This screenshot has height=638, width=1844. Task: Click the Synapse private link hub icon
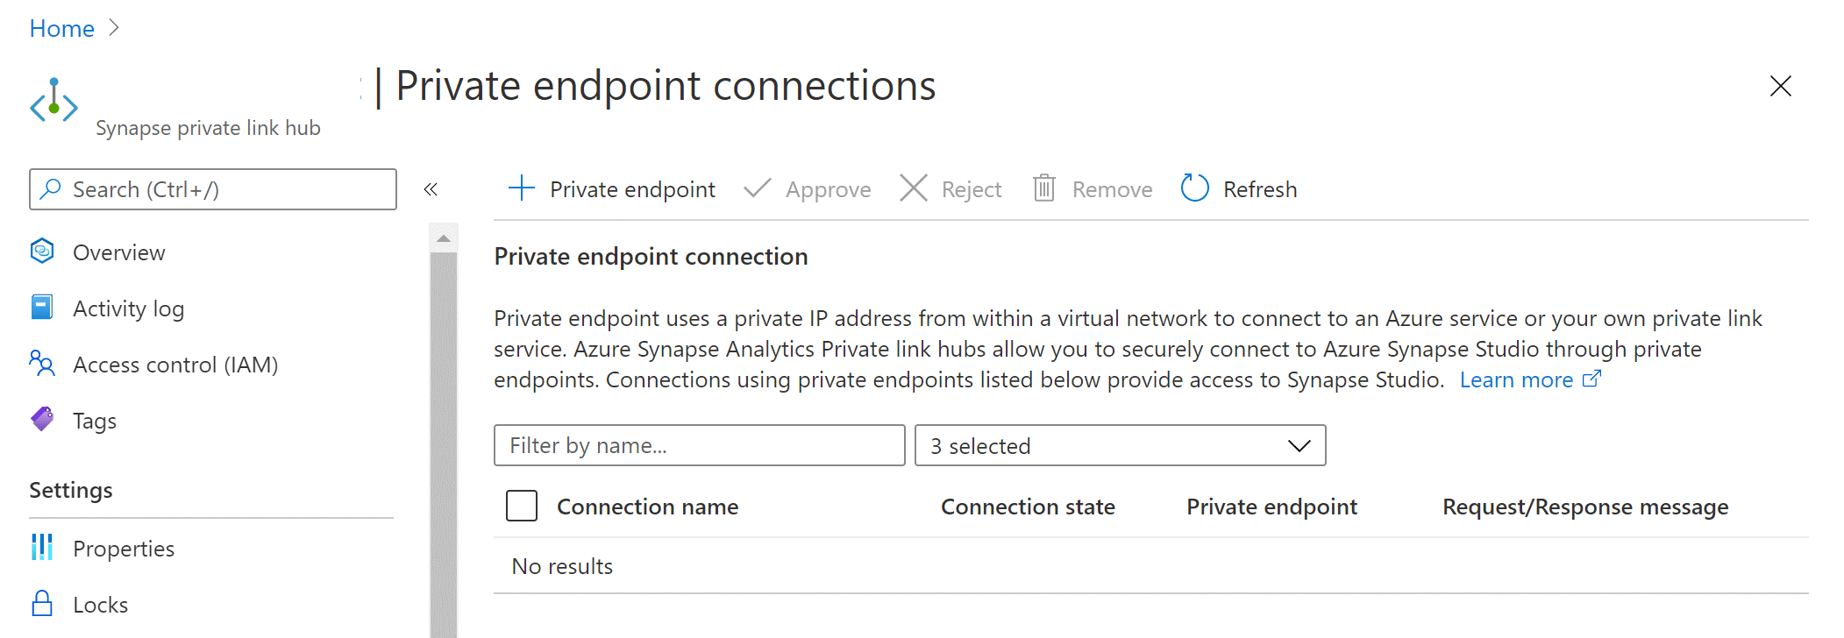(53, 103)
